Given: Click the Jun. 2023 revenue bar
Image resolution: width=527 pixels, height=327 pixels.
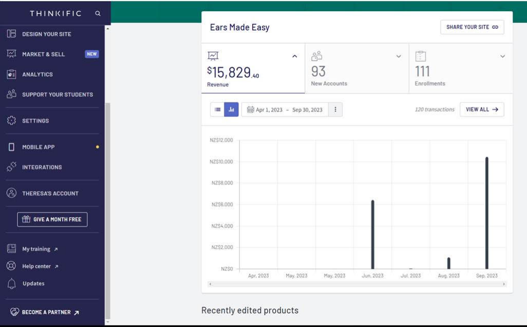Looking at the screenshot, I should [373, 234].
